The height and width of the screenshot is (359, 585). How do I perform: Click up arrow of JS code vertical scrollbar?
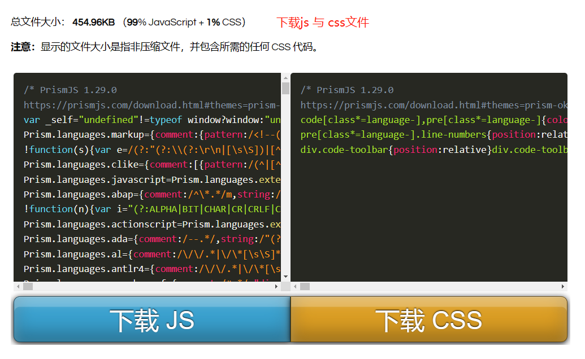click(286, 78)
